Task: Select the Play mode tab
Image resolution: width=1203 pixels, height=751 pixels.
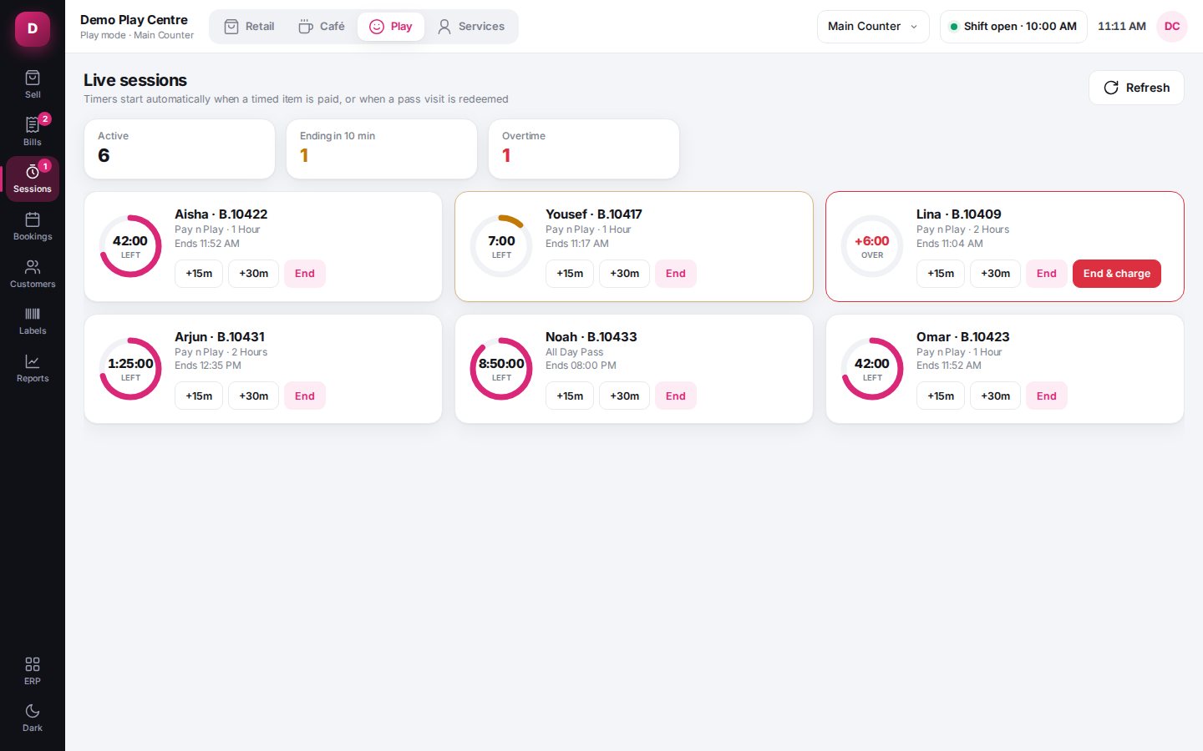Action: (x=391, y=27)
